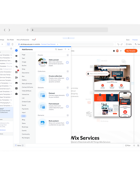Click the Presets section info icon

[x=68, y=55]
